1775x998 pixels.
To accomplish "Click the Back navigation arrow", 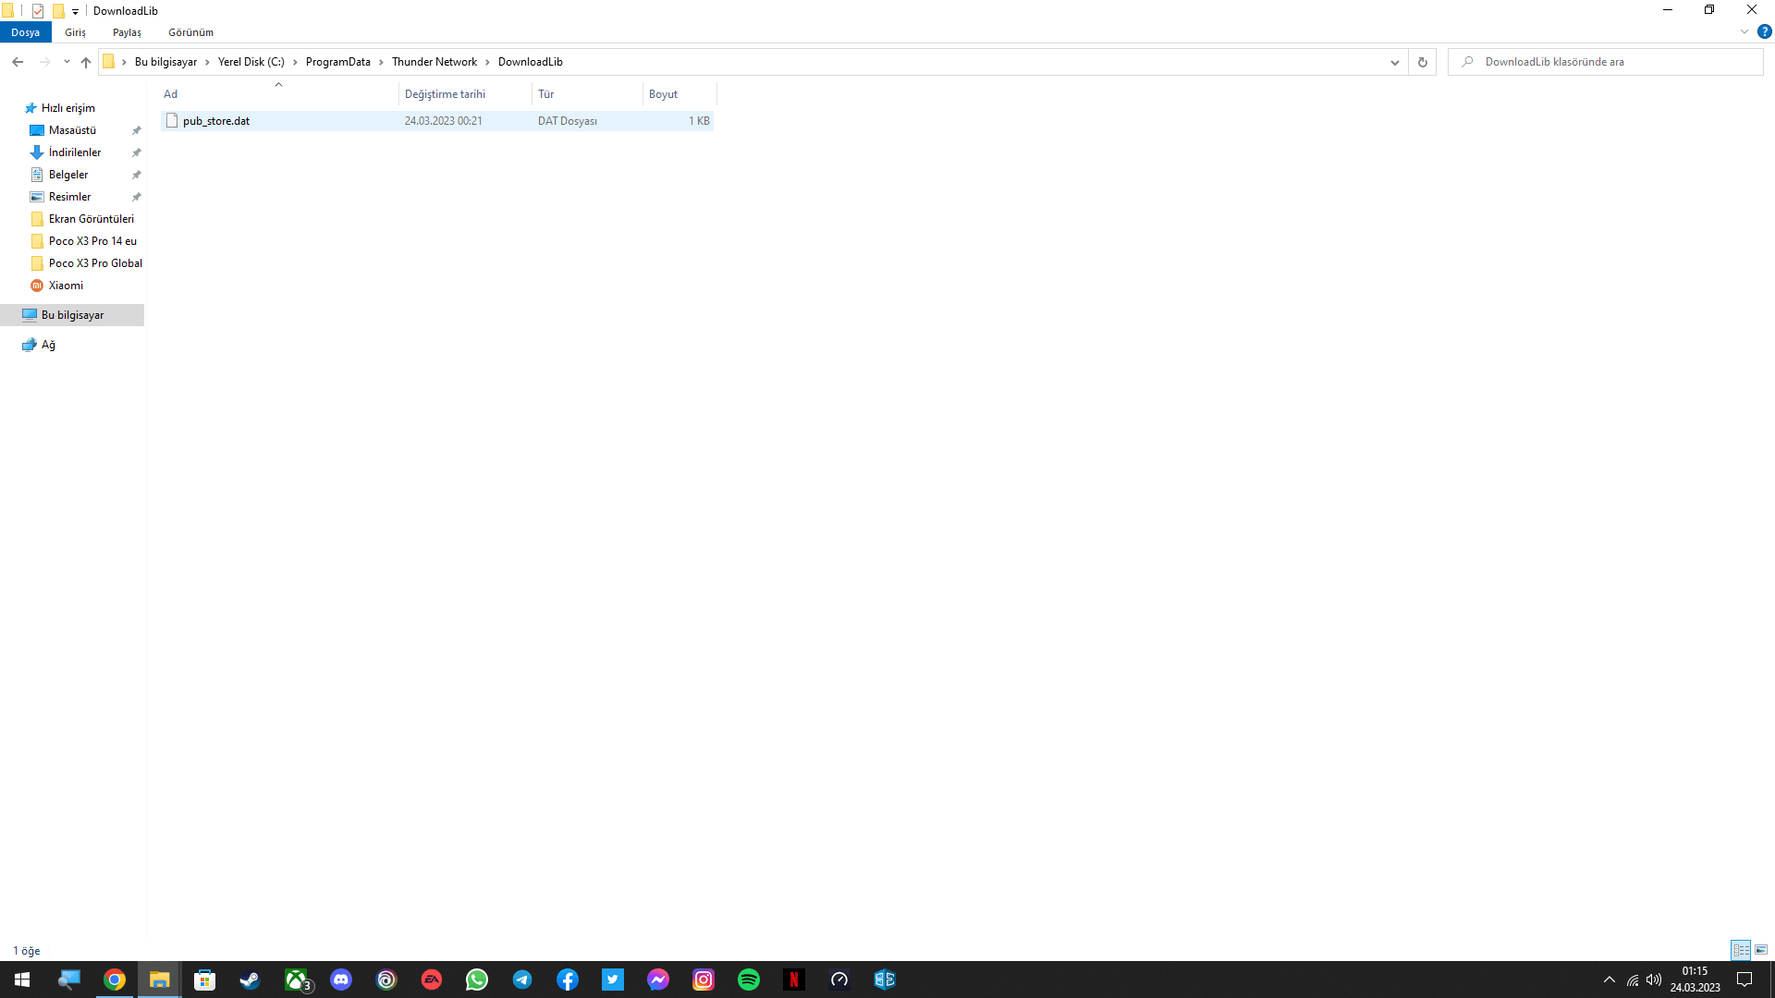I will tap(18, 62).
